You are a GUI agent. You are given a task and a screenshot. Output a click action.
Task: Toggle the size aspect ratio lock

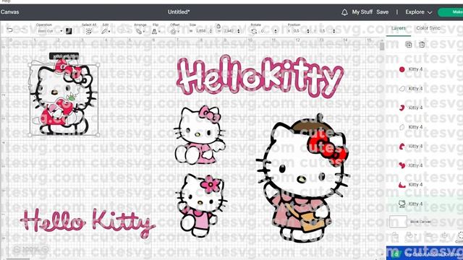[x=218, y=26]
